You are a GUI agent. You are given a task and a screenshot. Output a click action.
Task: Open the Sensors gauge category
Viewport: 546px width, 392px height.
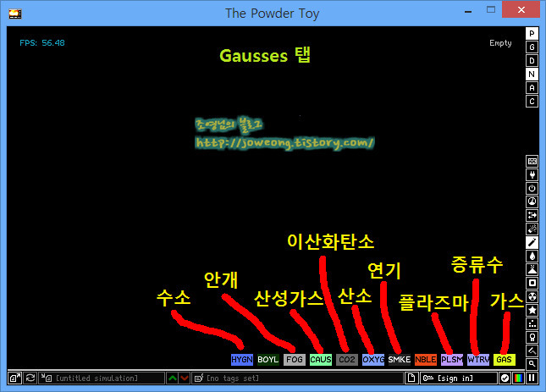tap(532, 202)
